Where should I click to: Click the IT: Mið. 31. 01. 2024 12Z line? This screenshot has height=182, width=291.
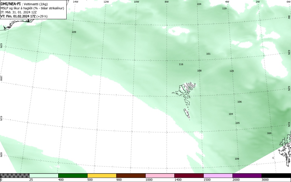tap(19, 12)
